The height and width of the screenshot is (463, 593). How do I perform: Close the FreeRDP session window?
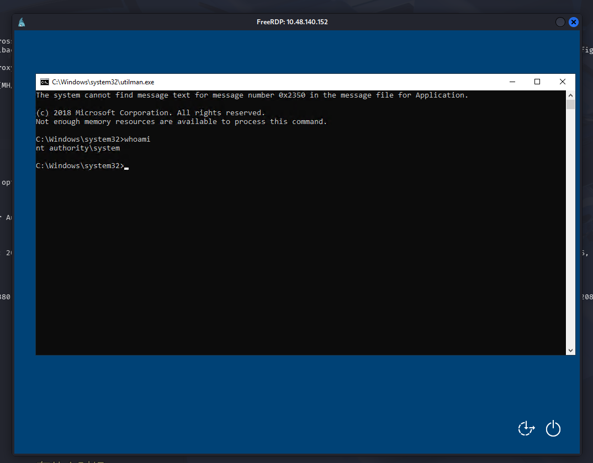[x=574, y=22]
